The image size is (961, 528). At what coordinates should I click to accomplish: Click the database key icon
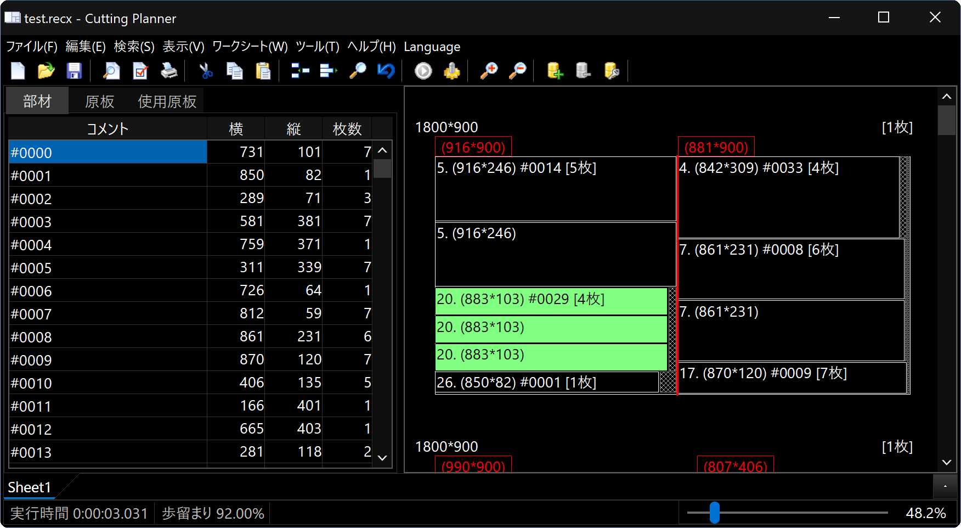point(612,71)
